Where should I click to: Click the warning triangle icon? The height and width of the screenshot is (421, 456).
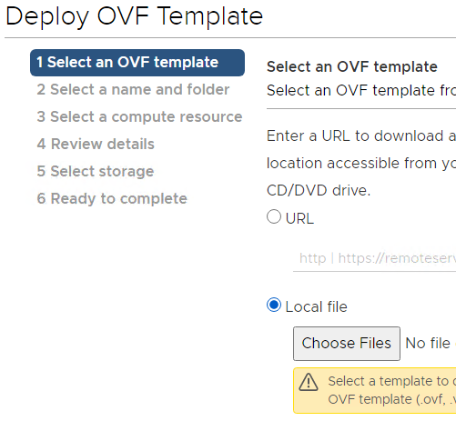(309, 382)
